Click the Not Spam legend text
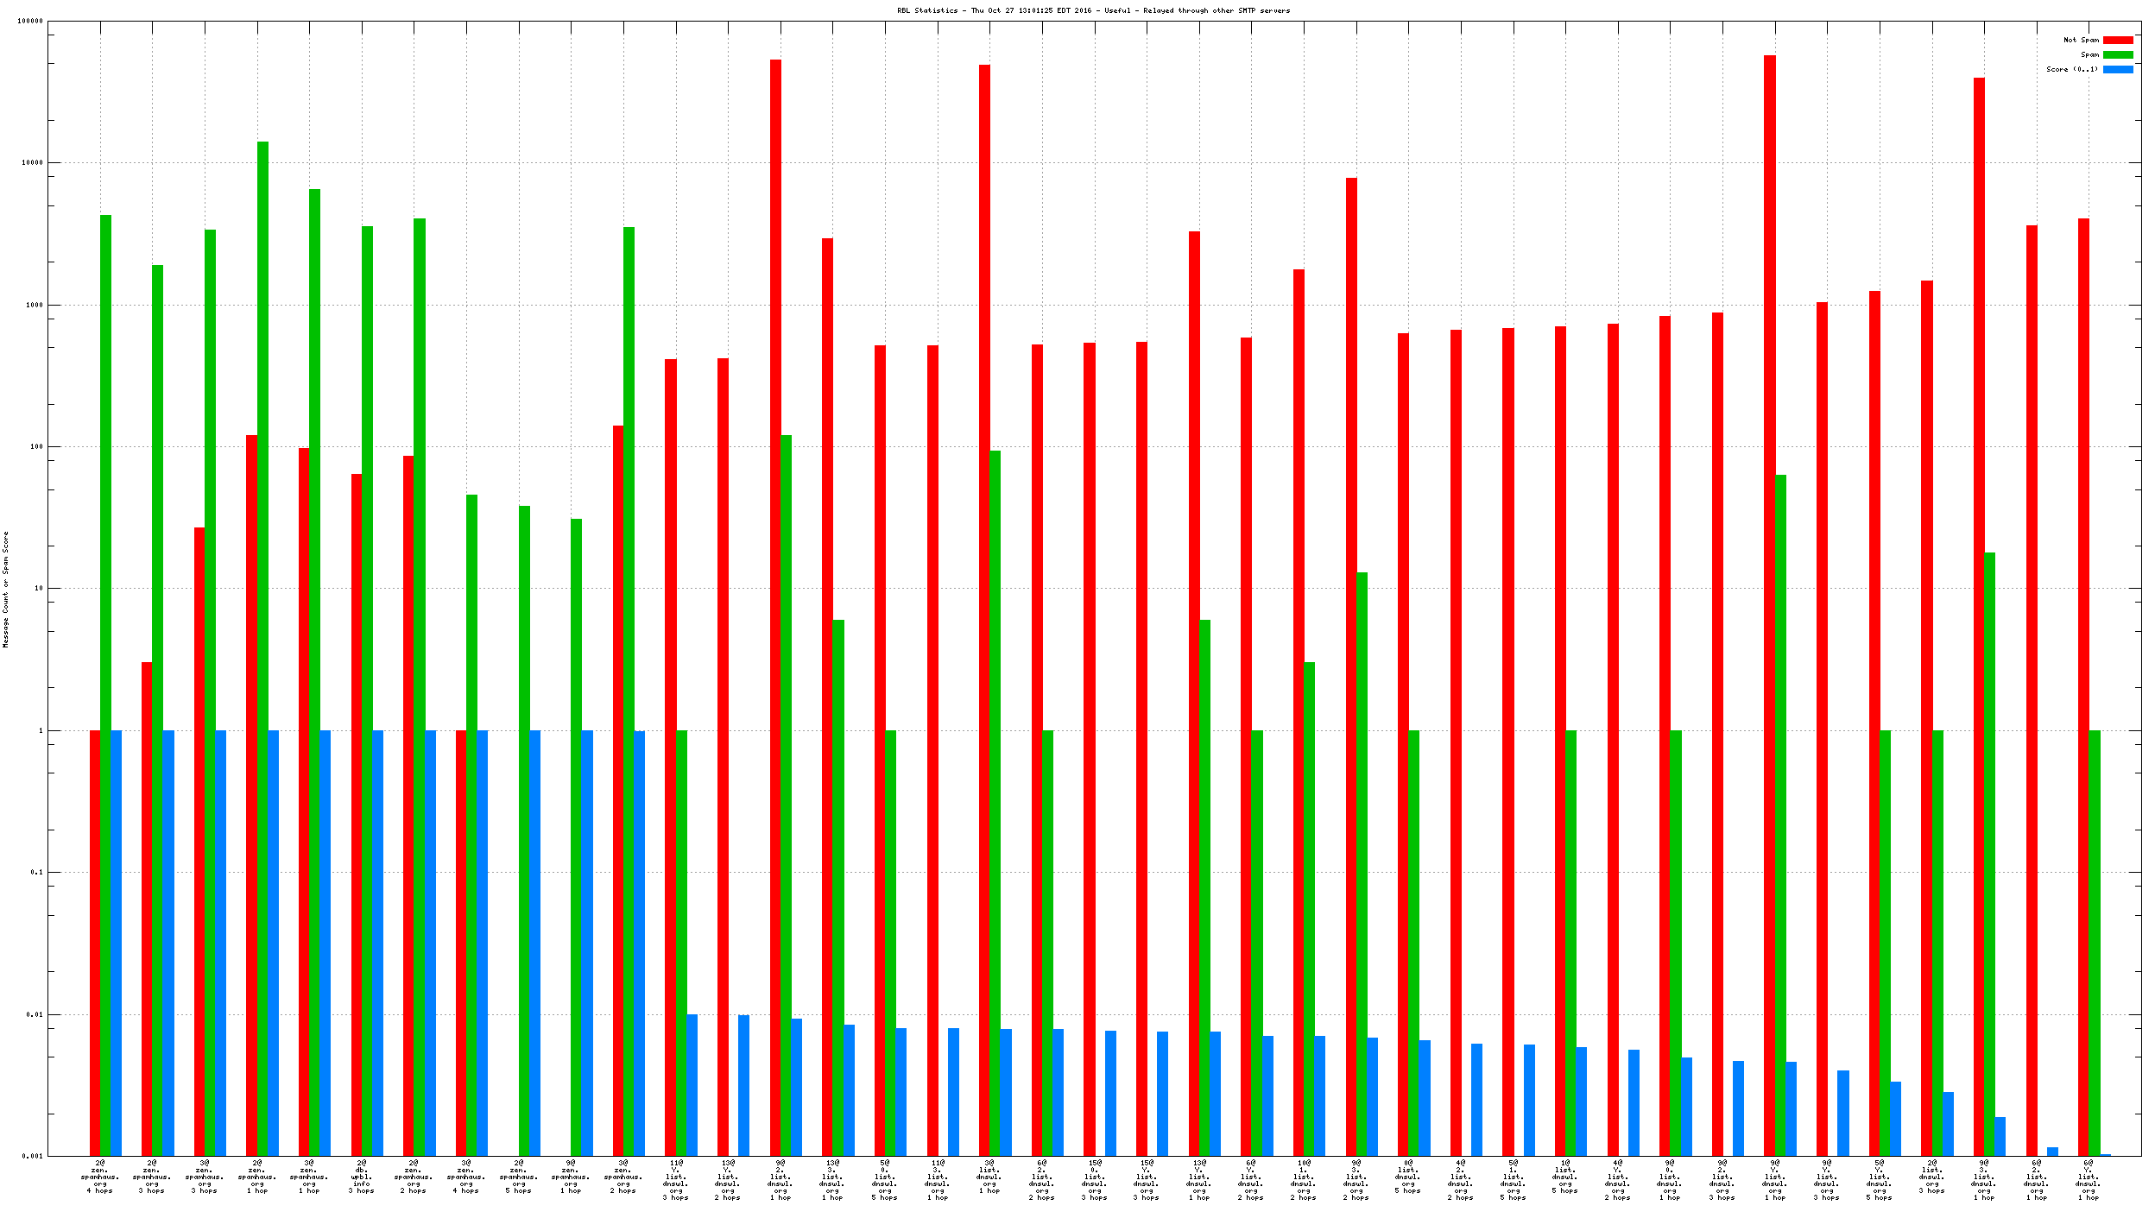Image resolution: width=2155 pixels, height=1212 pixels. (x=2080, y=40)
